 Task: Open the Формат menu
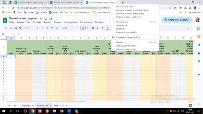point(47,22)
